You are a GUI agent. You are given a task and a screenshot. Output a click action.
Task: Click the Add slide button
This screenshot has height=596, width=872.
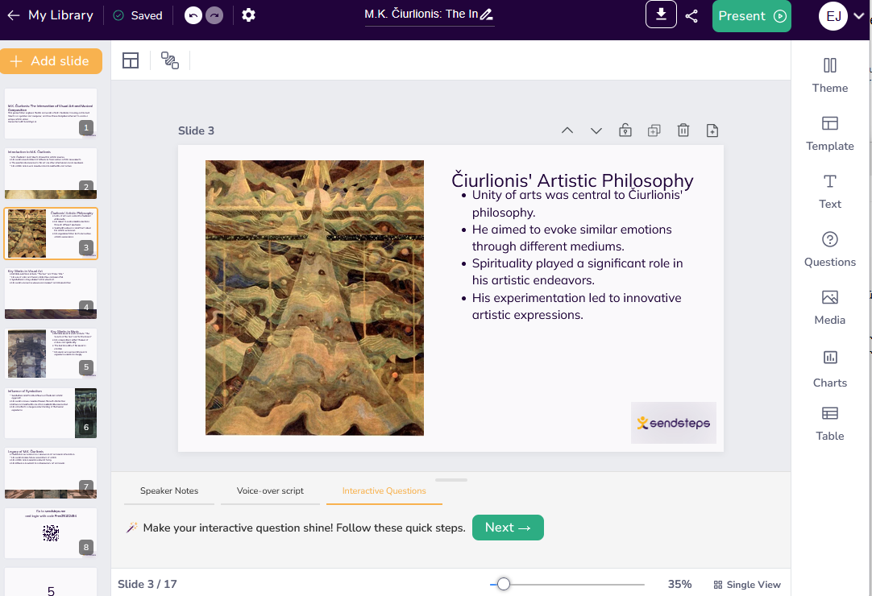coord(51,61)
